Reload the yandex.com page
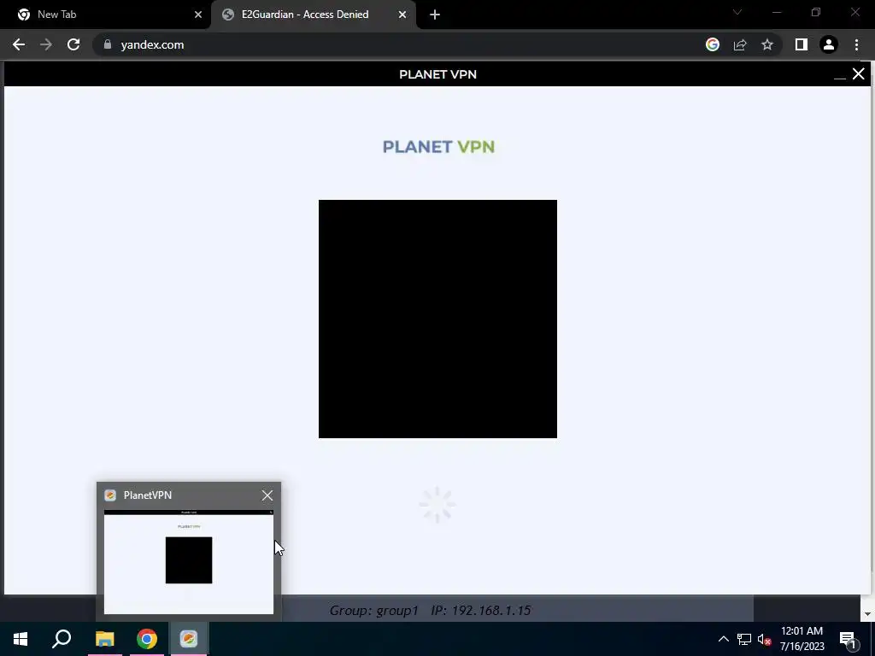This screenshot has height=656, width=875. click(73, 44)
